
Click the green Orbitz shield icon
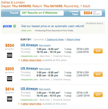coord(15,26)
